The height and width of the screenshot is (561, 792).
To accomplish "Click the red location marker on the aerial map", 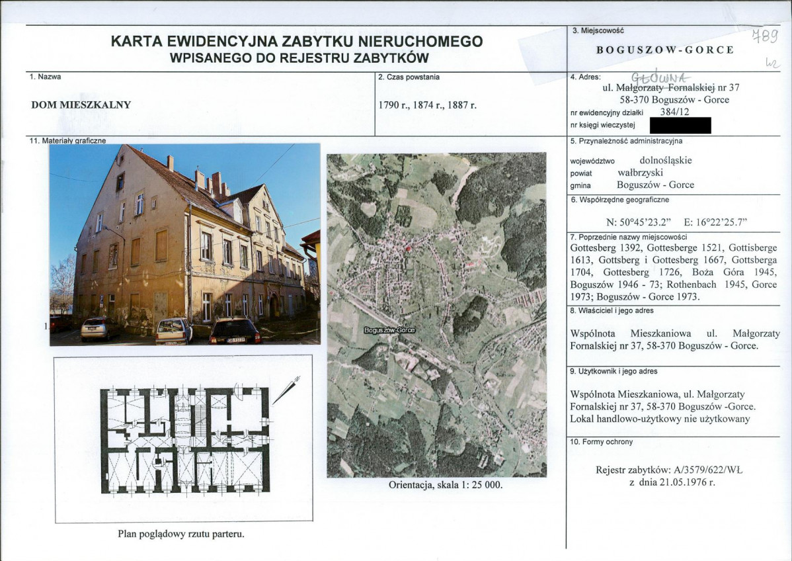I will [x=408, y=248].
